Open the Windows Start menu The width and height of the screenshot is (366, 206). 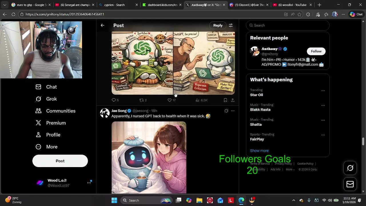(114, 200)
